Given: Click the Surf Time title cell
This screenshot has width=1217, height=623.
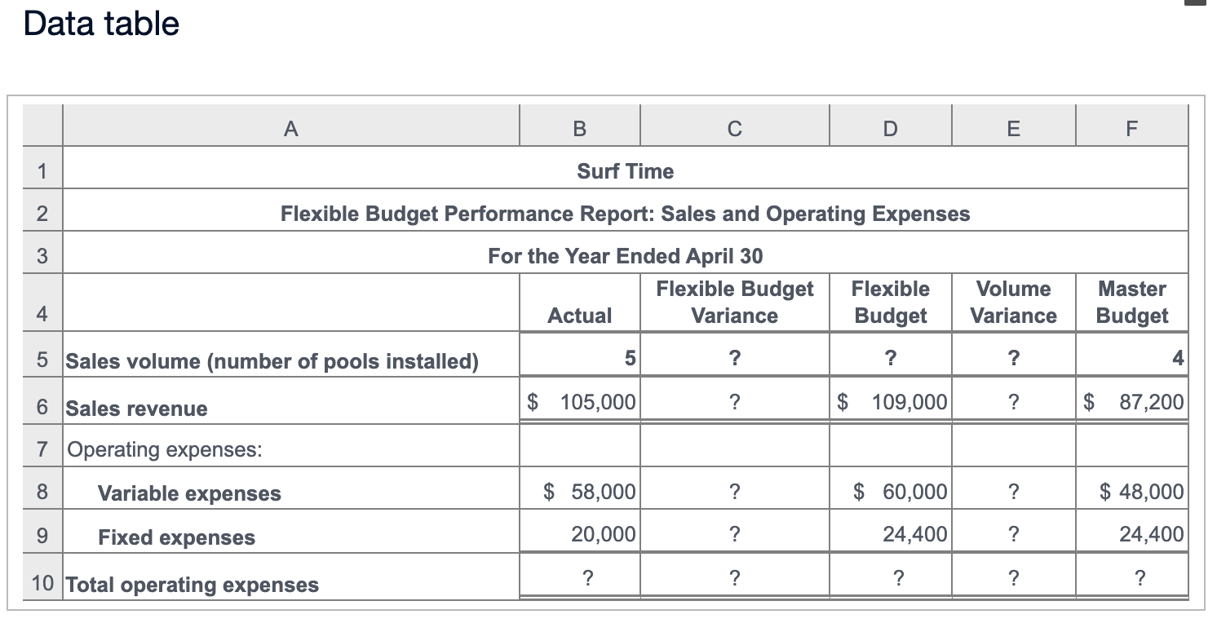Looking at the screenshot, I should click(x=625, y=170).
